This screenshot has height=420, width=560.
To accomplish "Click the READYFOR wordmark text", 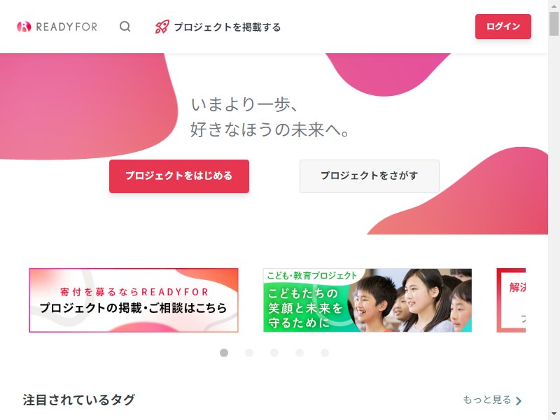I will pos(66,27).
